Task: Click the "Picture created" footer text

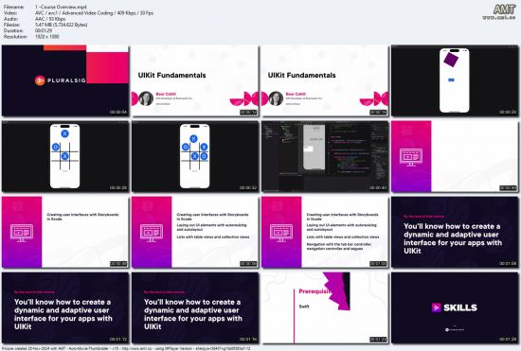Action: click(x=126, y=349)
